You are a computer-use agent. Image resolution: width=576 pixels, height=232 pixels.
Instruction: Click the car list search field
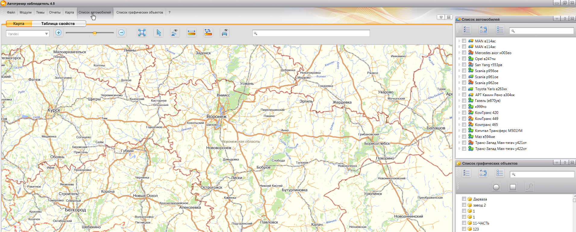pos(541,31)
